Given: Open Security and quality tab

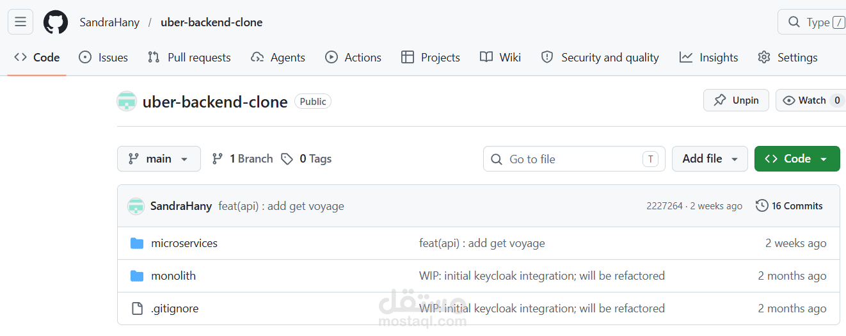Looking at the screenshot, I should [x=600, y=58].
